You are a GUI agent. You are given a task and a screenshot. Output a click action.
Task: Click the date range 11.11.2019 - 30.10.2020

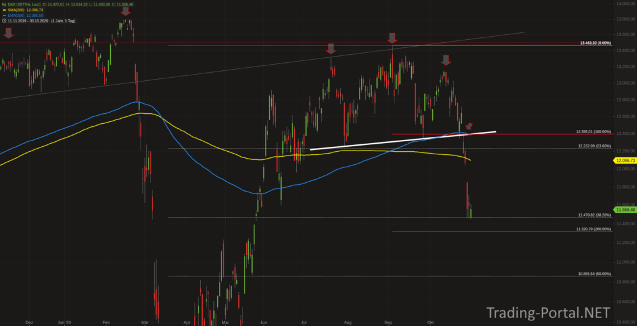click(x=28, y=21)
